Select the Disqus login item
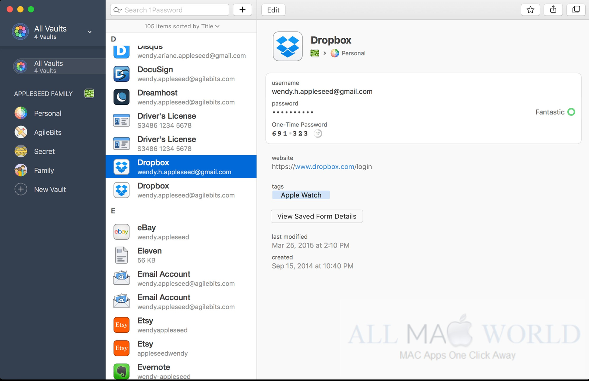Viewport: 589px width, 381px height. click(x=181, y=51)
